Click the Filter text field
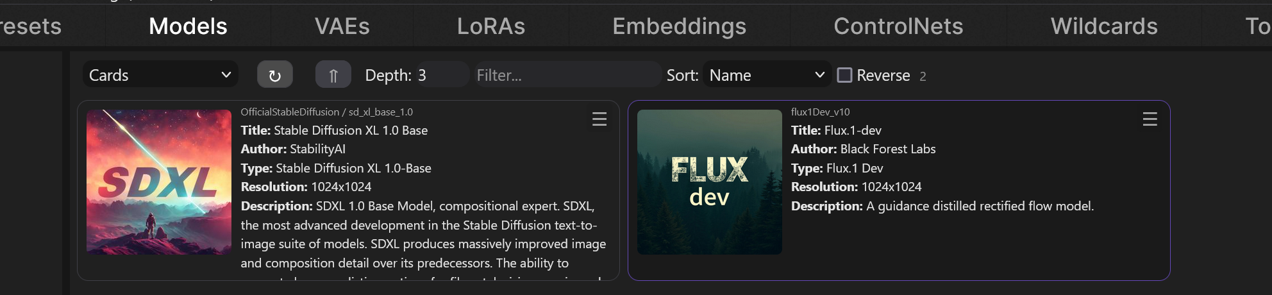This screenshot has height=295, width=1272. (x=567, y=75)
